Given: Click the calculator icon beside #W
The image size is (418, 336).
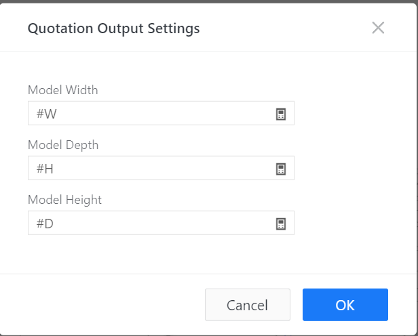Looking at the screenshot, I should coord(281,114).
